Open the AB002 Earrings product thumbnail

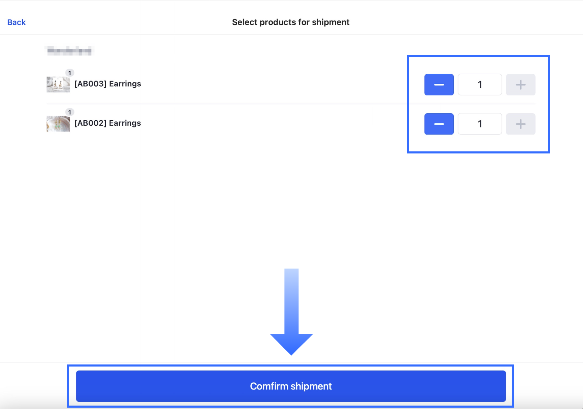(58, 124)
